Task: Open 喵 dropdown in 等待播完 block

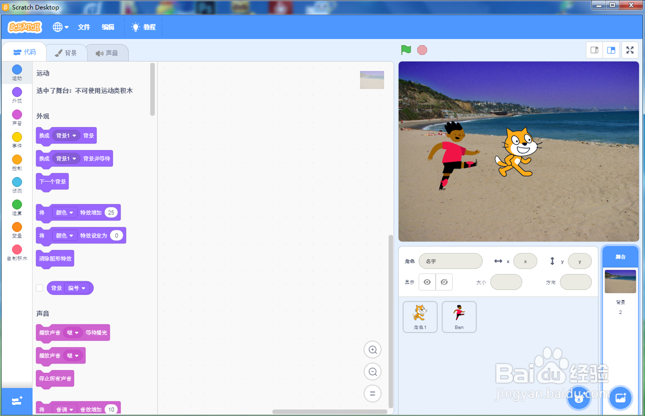Action: 73,332
